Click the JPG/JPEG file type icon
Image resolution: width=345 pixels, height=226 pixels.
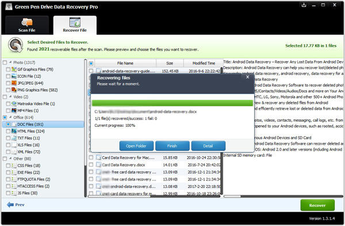[x=14, y=83]
